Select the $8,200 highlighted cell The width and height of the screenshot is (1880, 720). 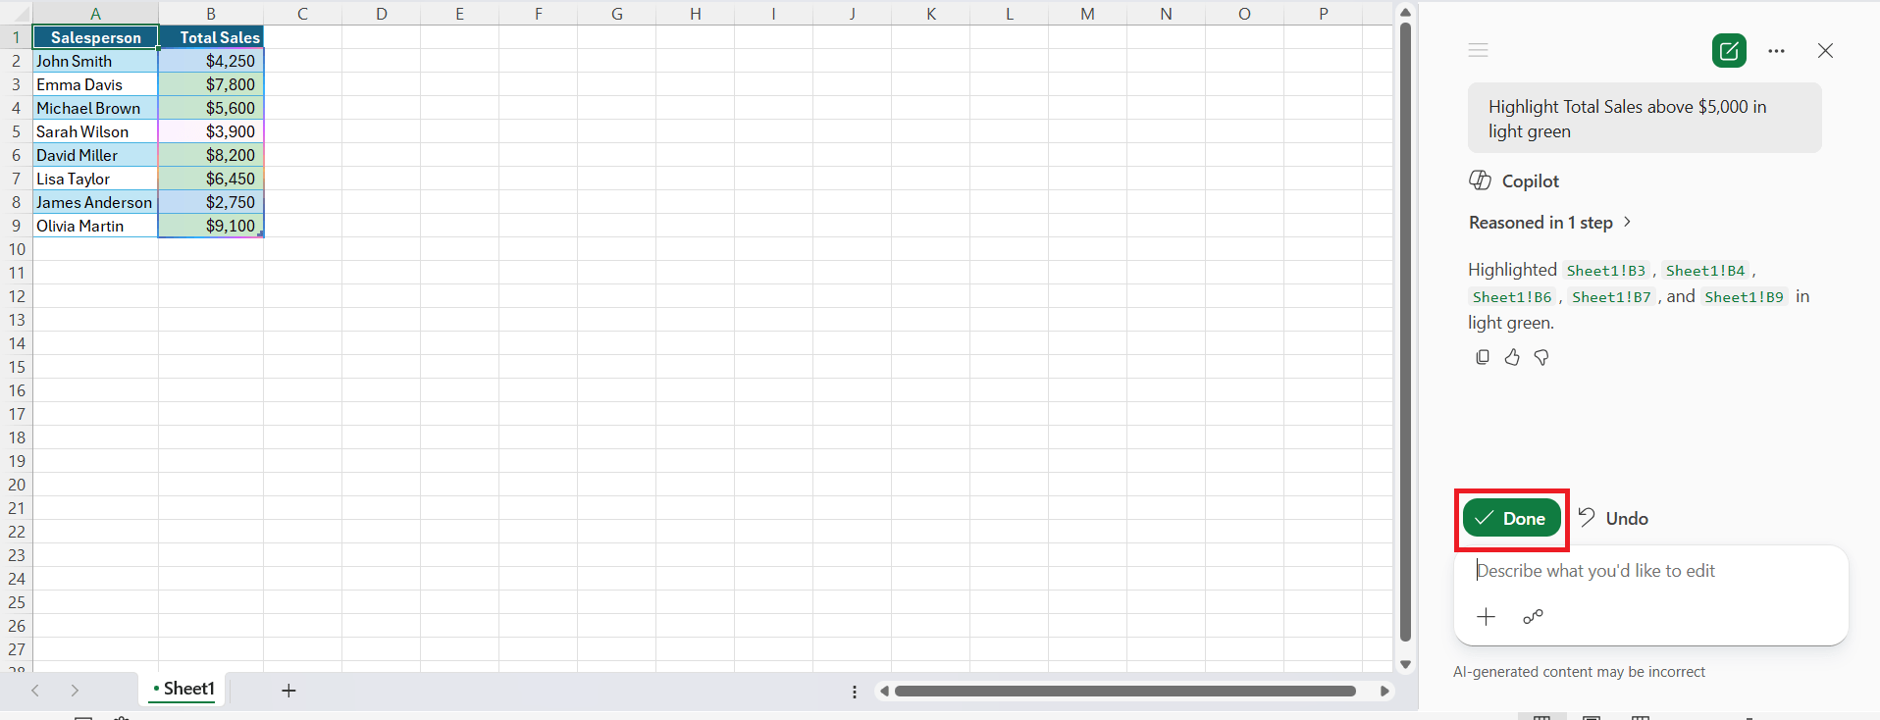pyautogui.click(x=211, y=155)
